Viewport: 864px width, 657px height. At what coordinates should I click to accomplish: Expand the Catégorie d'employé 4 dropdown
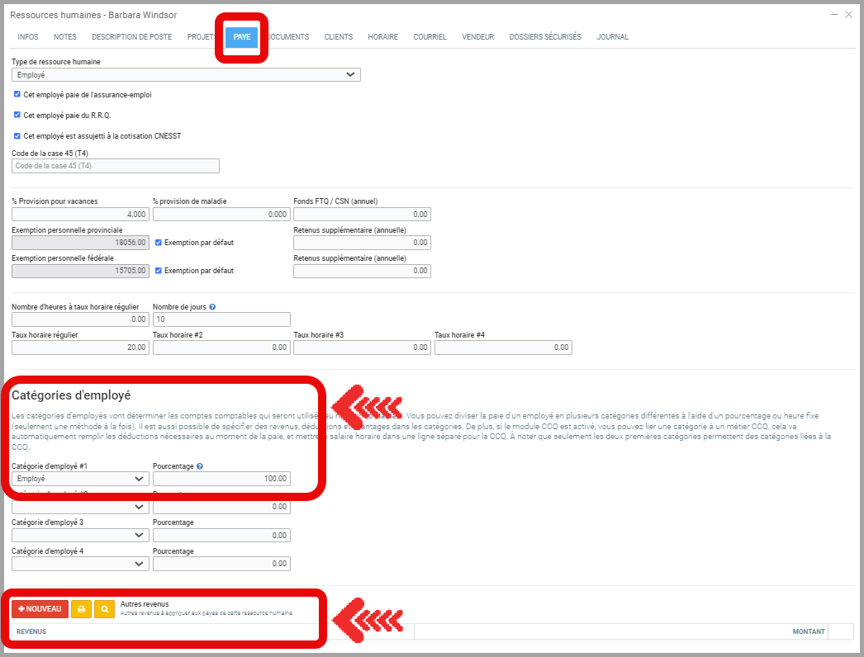[80, 564]
